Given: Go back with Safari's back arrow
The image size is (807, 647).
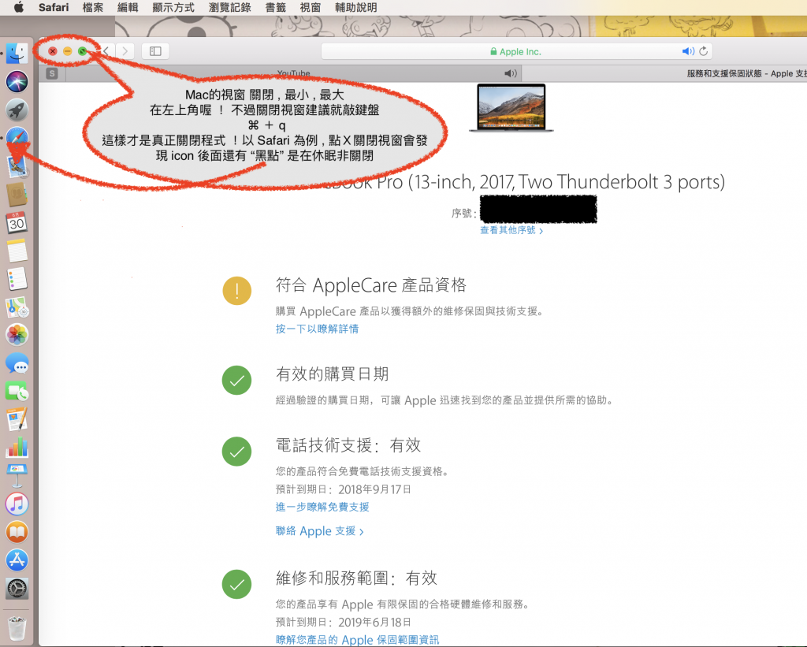Looking at the screenshot, I should (106, 51).
